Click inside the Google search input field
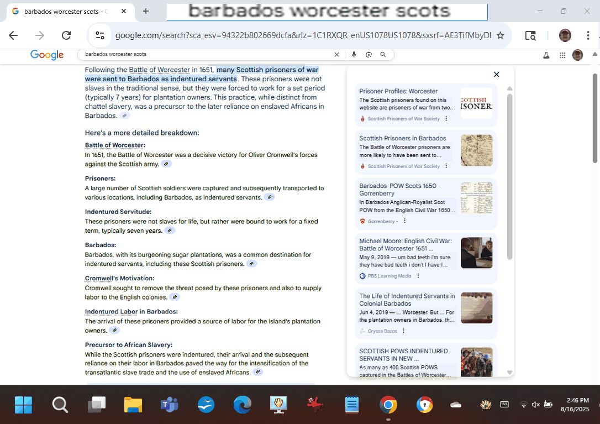The width and height of the screenshot is (600, 424). coord(204,54)
